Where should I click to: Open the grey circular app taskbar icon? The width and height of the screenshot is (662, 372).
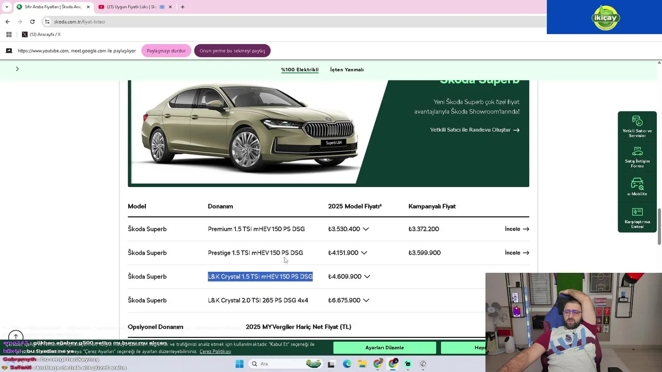click(423, 364)
